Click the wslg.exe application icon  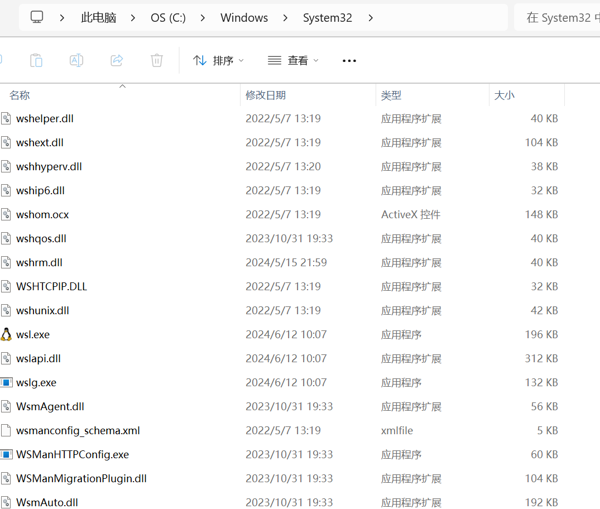coord(6,382)
